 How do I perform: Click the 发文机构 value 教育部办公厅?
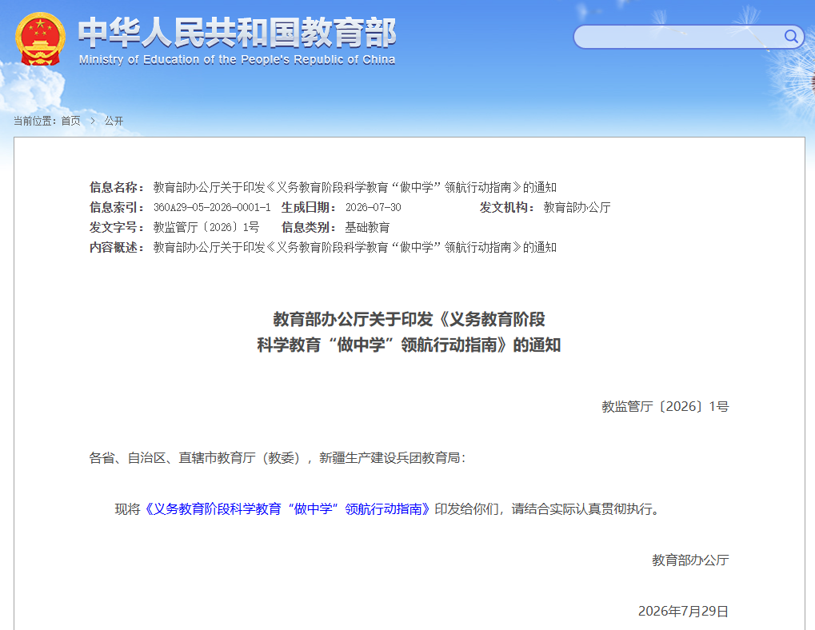pos(577,207)
